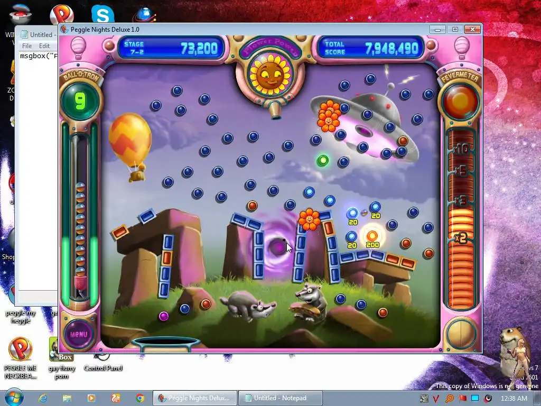Click the red V icon in system tray

tap(436, 399)
